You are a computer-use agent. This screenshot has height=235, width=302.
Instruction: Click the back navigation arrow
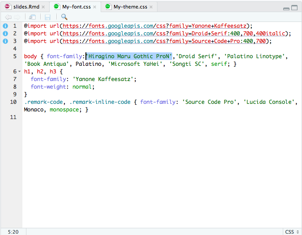[8, 17]
